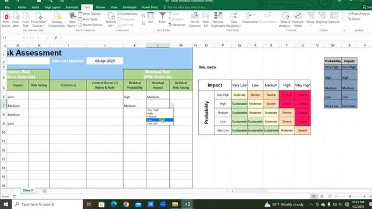Toggle the Filter funnel icon
Image resolution: width=372 pixels, height=209 pixels.
(x=162, y=18)
